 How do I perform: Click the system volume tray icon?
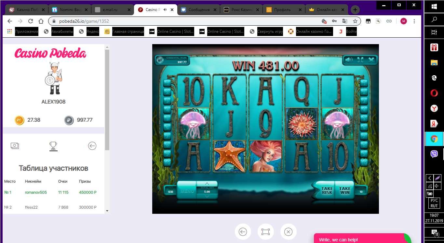point(437,186)
